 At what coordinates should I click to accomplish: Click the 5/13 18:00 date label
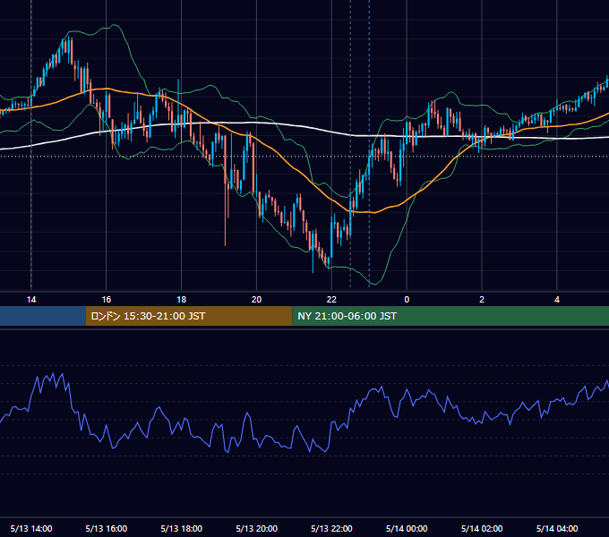[x=182, y=528]
